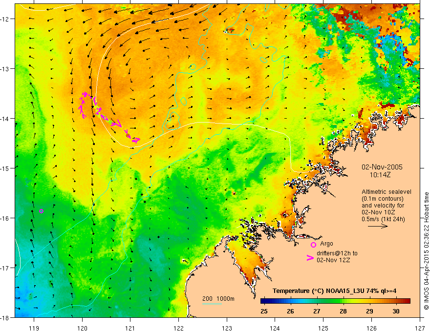Click the '0.5m/s (1kt 24h)' scale text
Viewport: 430px width, 332px height.
pyautogui.click(x=383, y=219)
